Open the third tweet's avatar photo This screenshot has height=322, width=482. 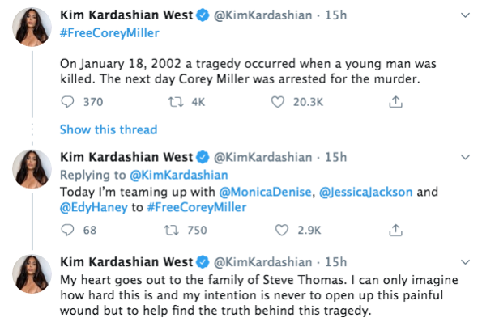(32, 273)
